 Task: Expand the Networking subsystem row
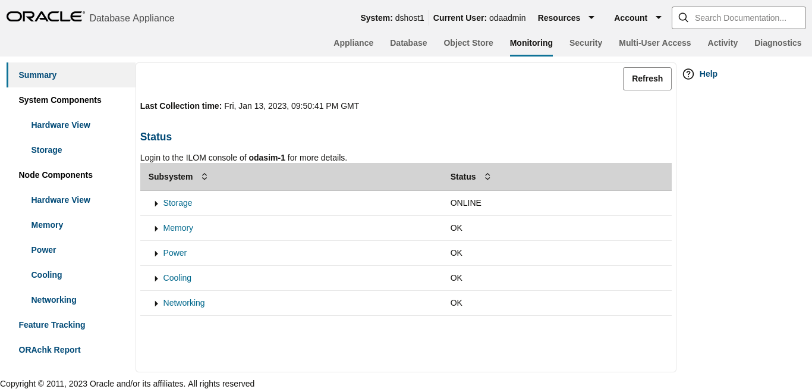click(x=156, y=303)
